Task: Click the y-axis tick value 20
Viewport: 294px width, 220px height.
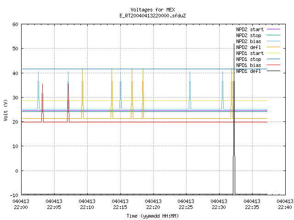Action: 15,122
